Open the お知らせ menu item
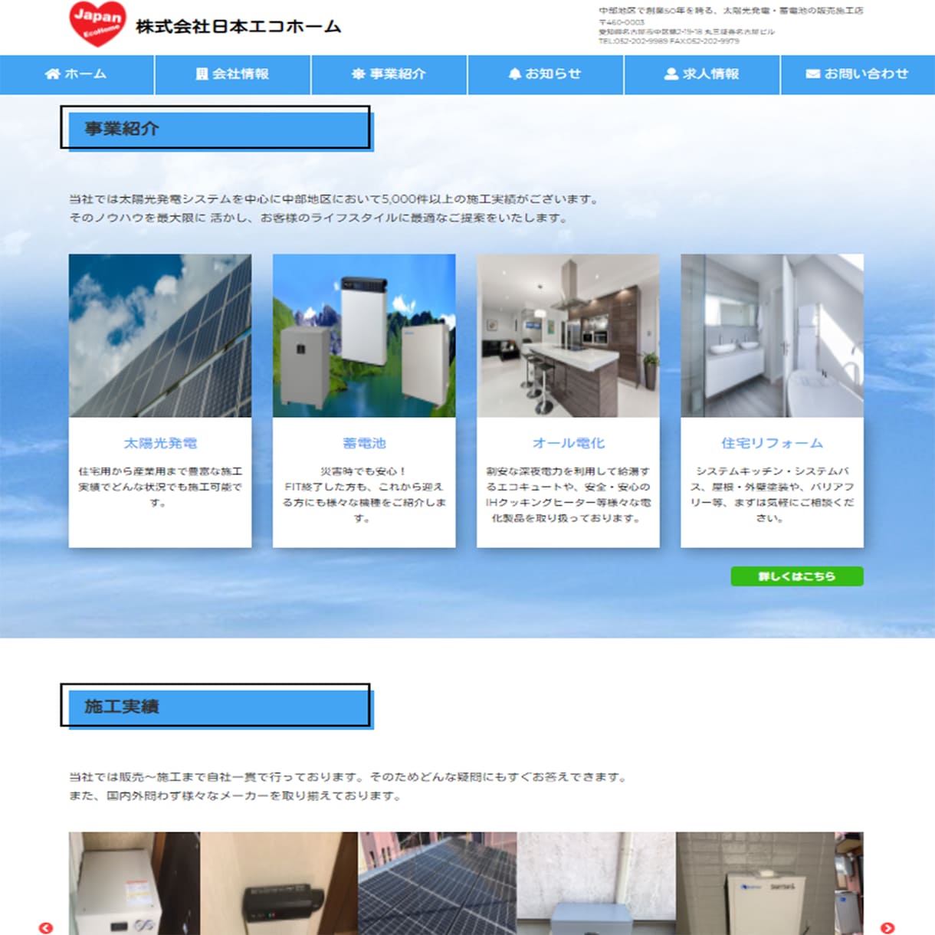This screenshot has width=935, height=935. [545, 74]
